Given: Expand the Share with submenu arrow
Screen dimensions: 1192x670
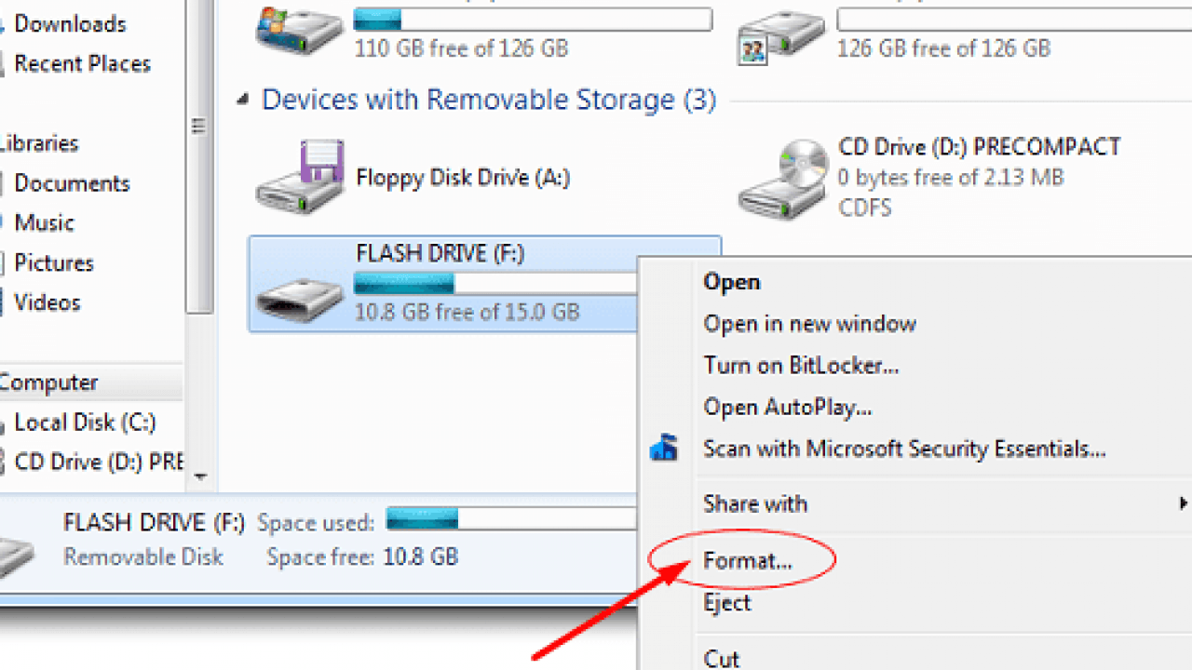Looking at the screenshot, I should [1184, 503].
